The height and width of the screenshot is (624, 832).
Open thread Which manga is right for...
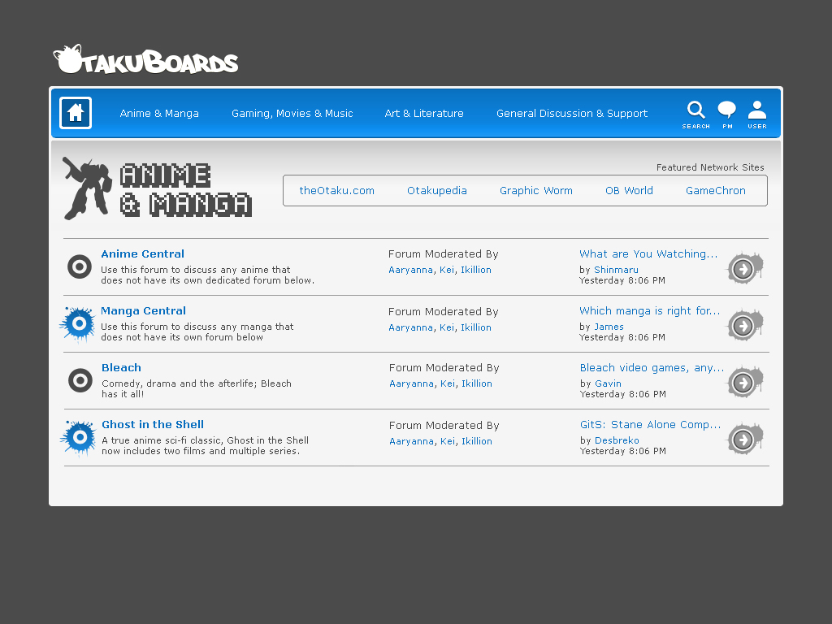pyautogui.click(x=649, y=310)
